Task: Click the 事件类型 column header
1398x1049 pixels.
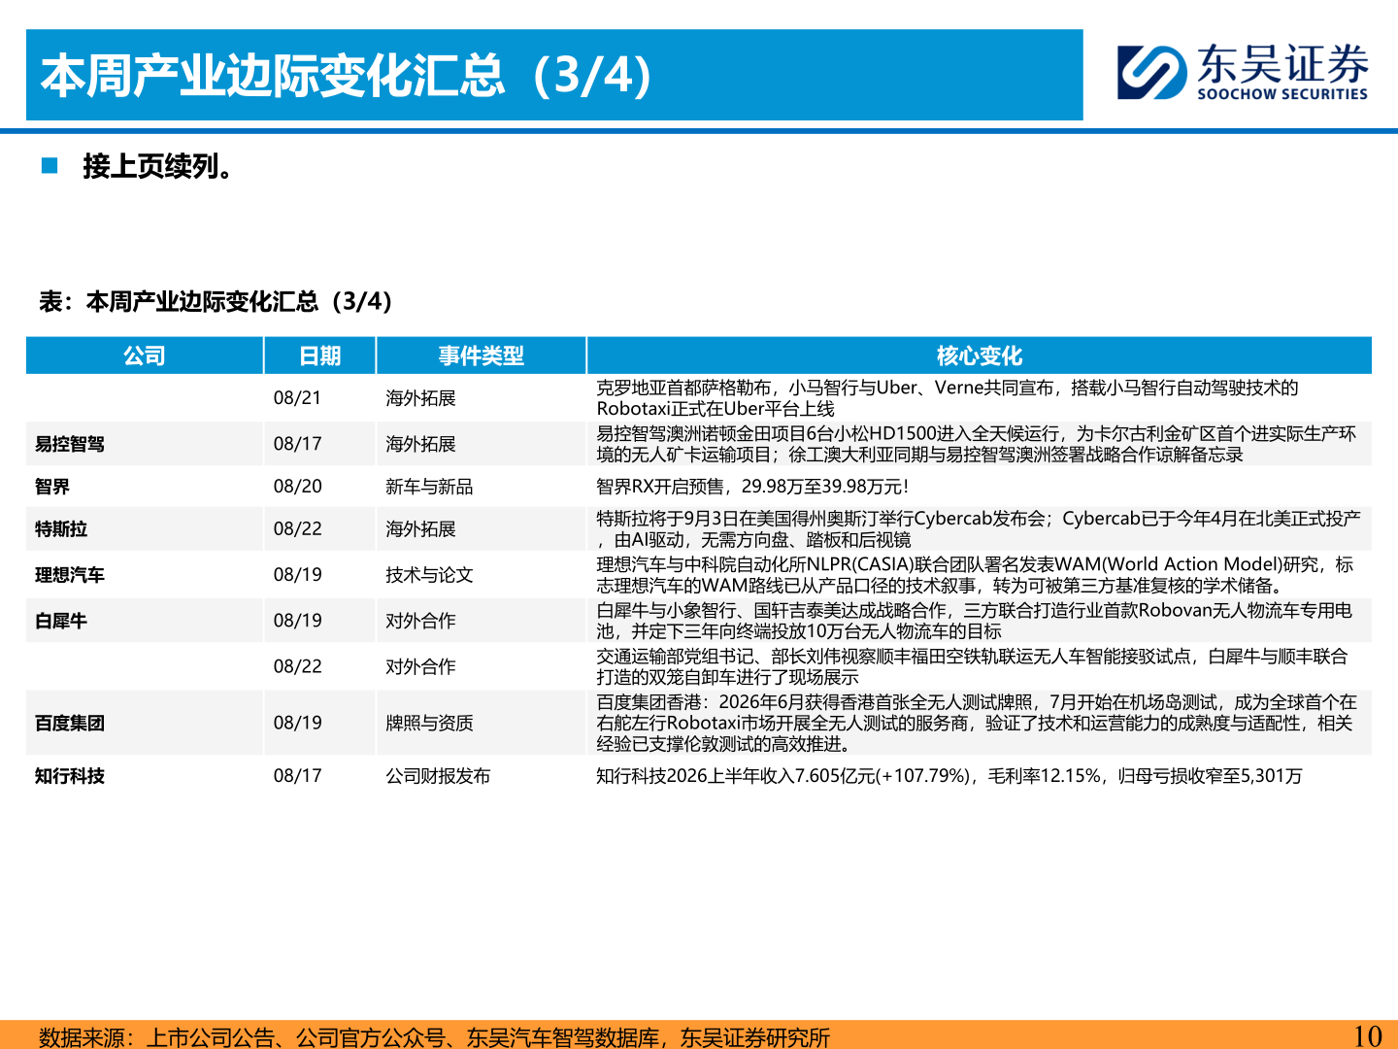Action: click(x=481, y=355)
